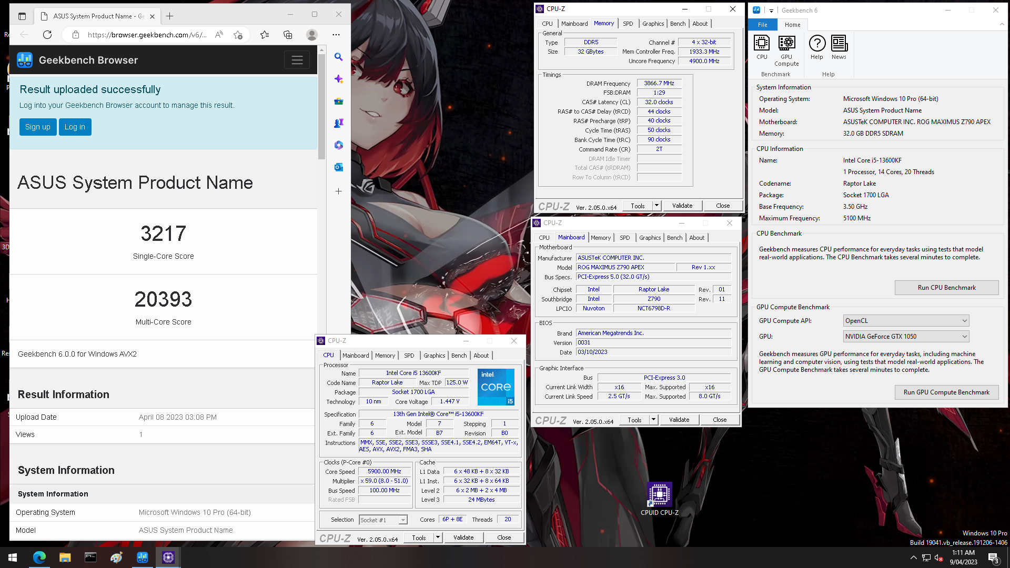
Task: Open Edge settings and more menu
Action: (336, 35)
